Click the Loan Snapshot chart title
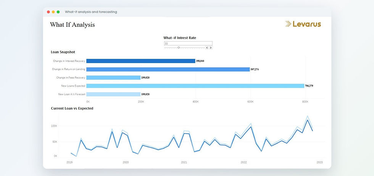Image resolution: width=374 pixels, height=176 pixels. click(x=63, y=52)
